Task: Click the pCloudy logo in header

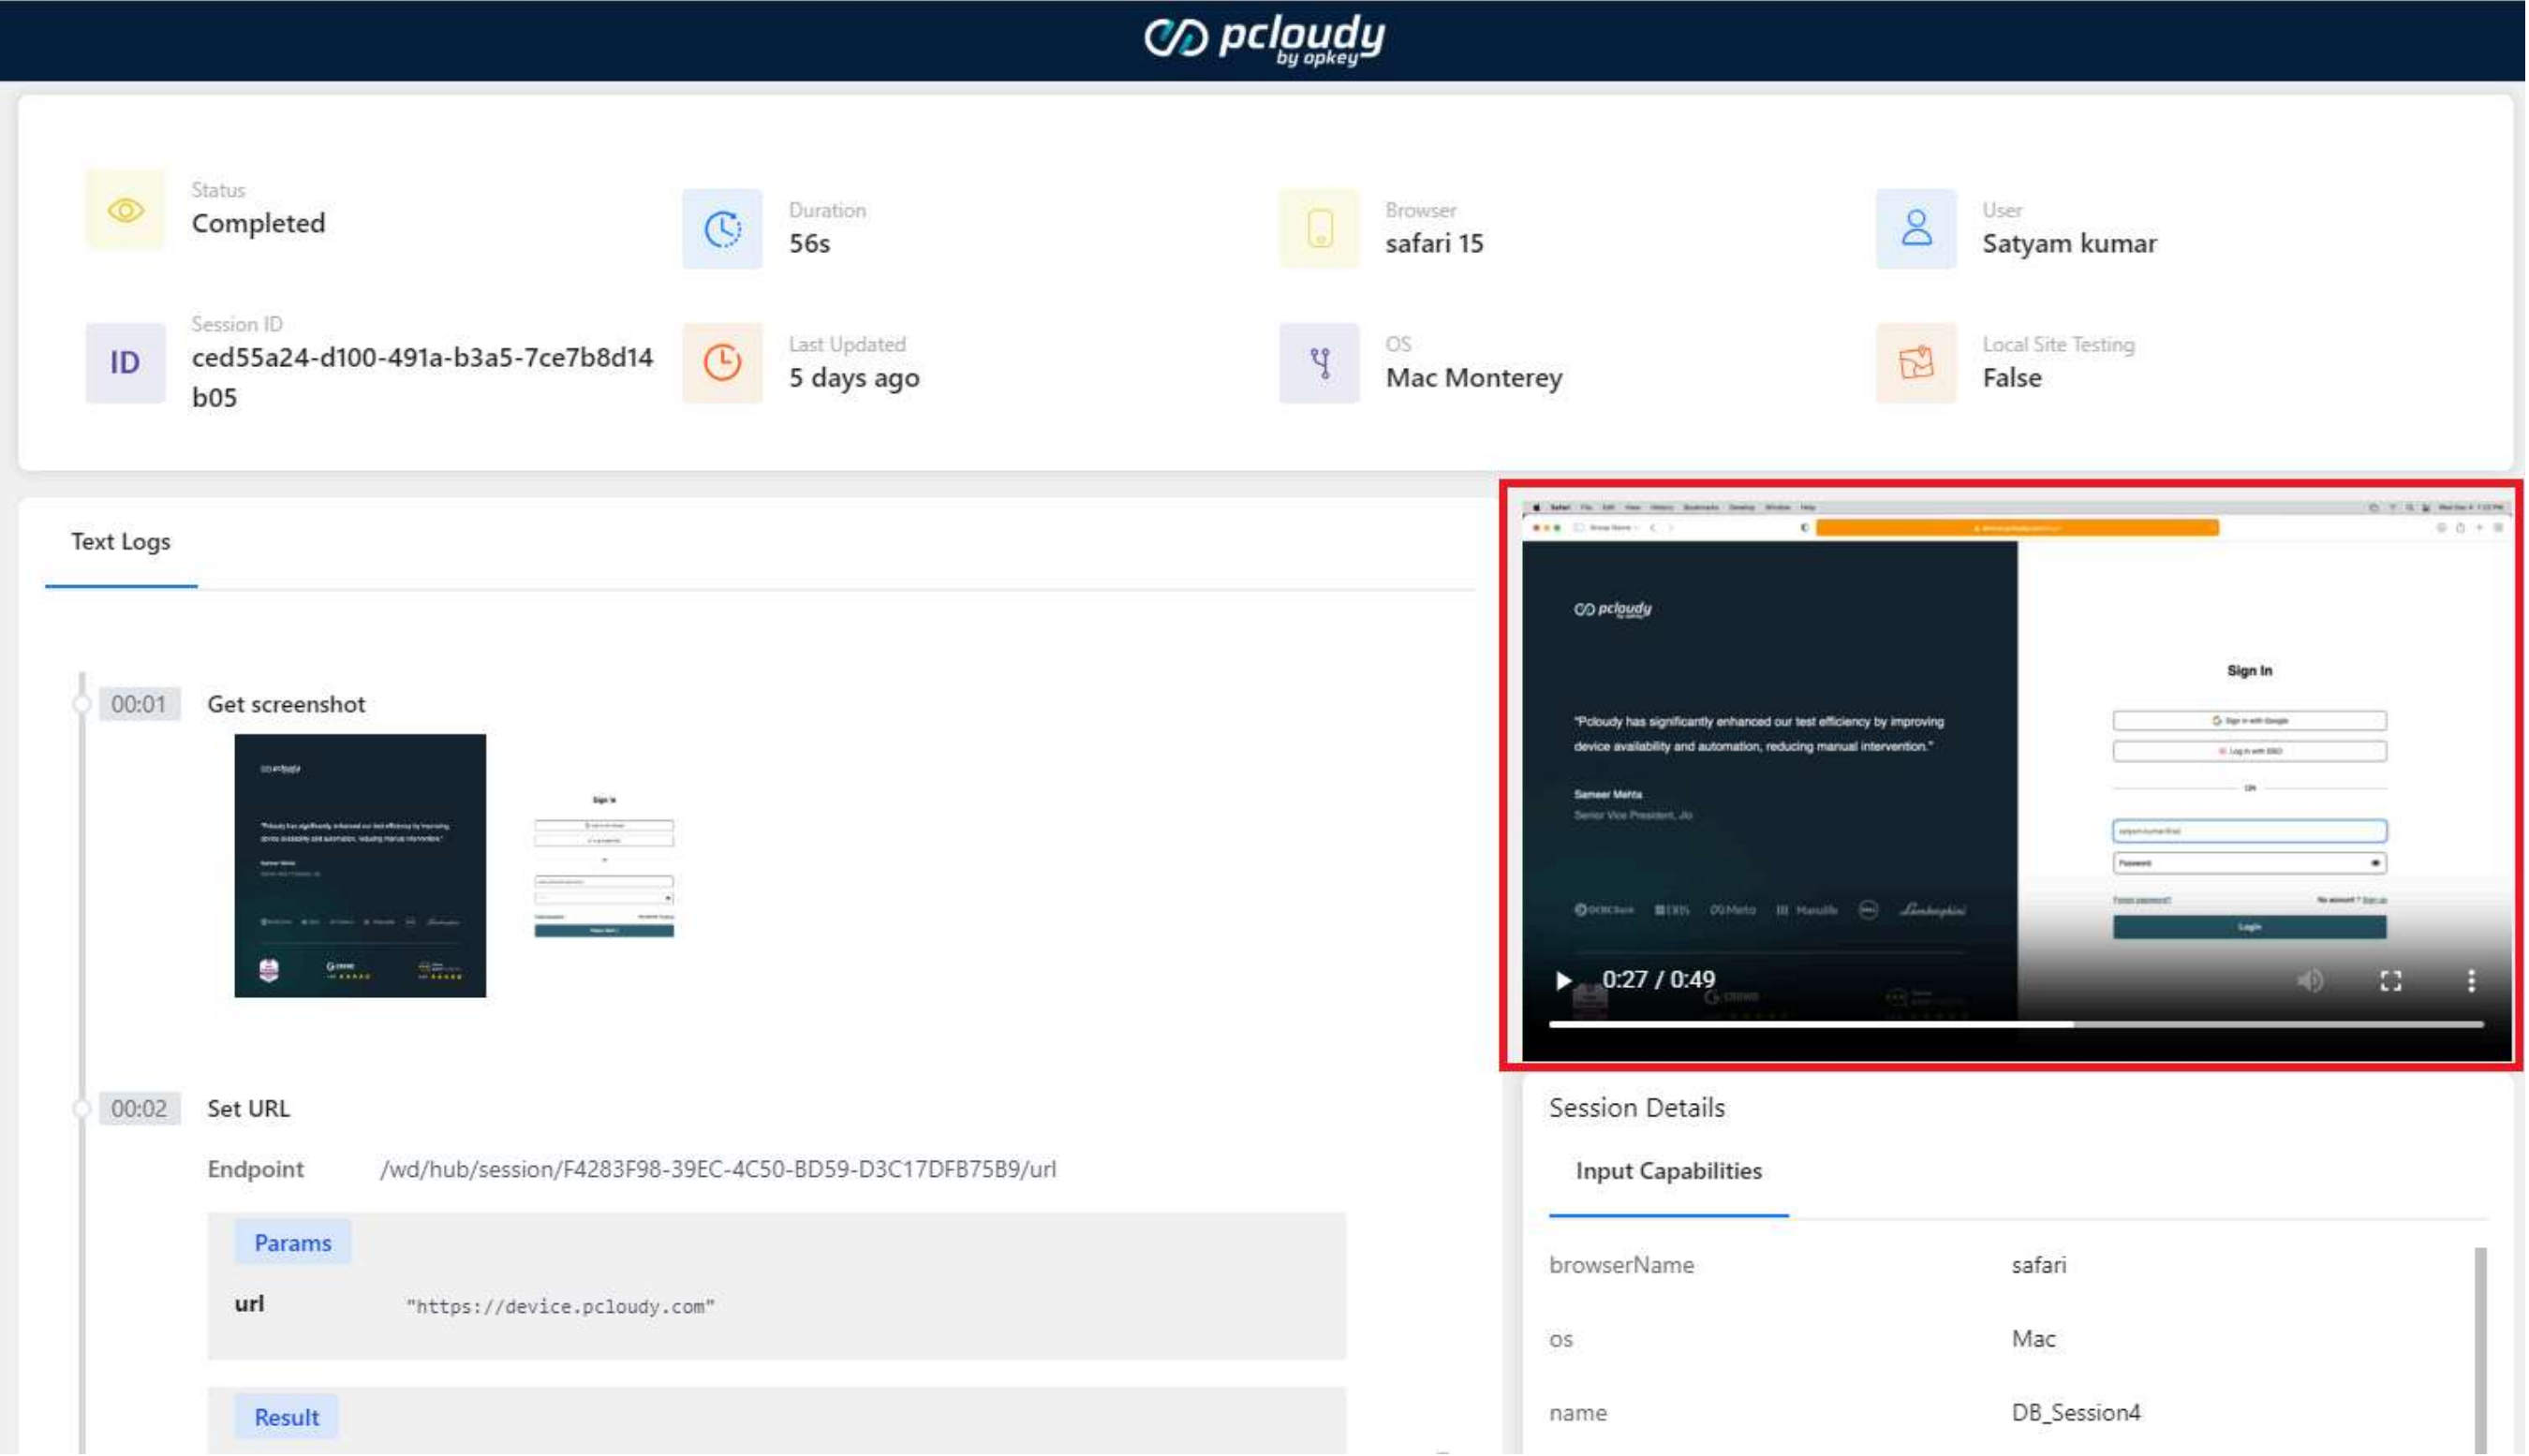Action: tap(1264, 40)
